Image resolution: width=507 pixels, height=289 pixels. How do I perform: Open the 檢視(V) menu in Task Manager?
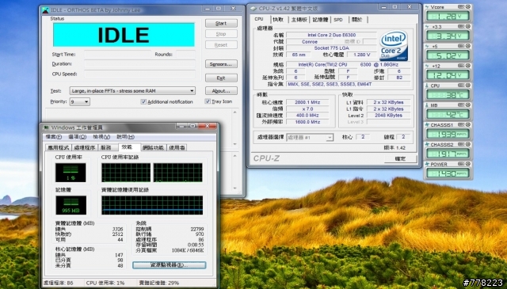click(x=101, y=137)
